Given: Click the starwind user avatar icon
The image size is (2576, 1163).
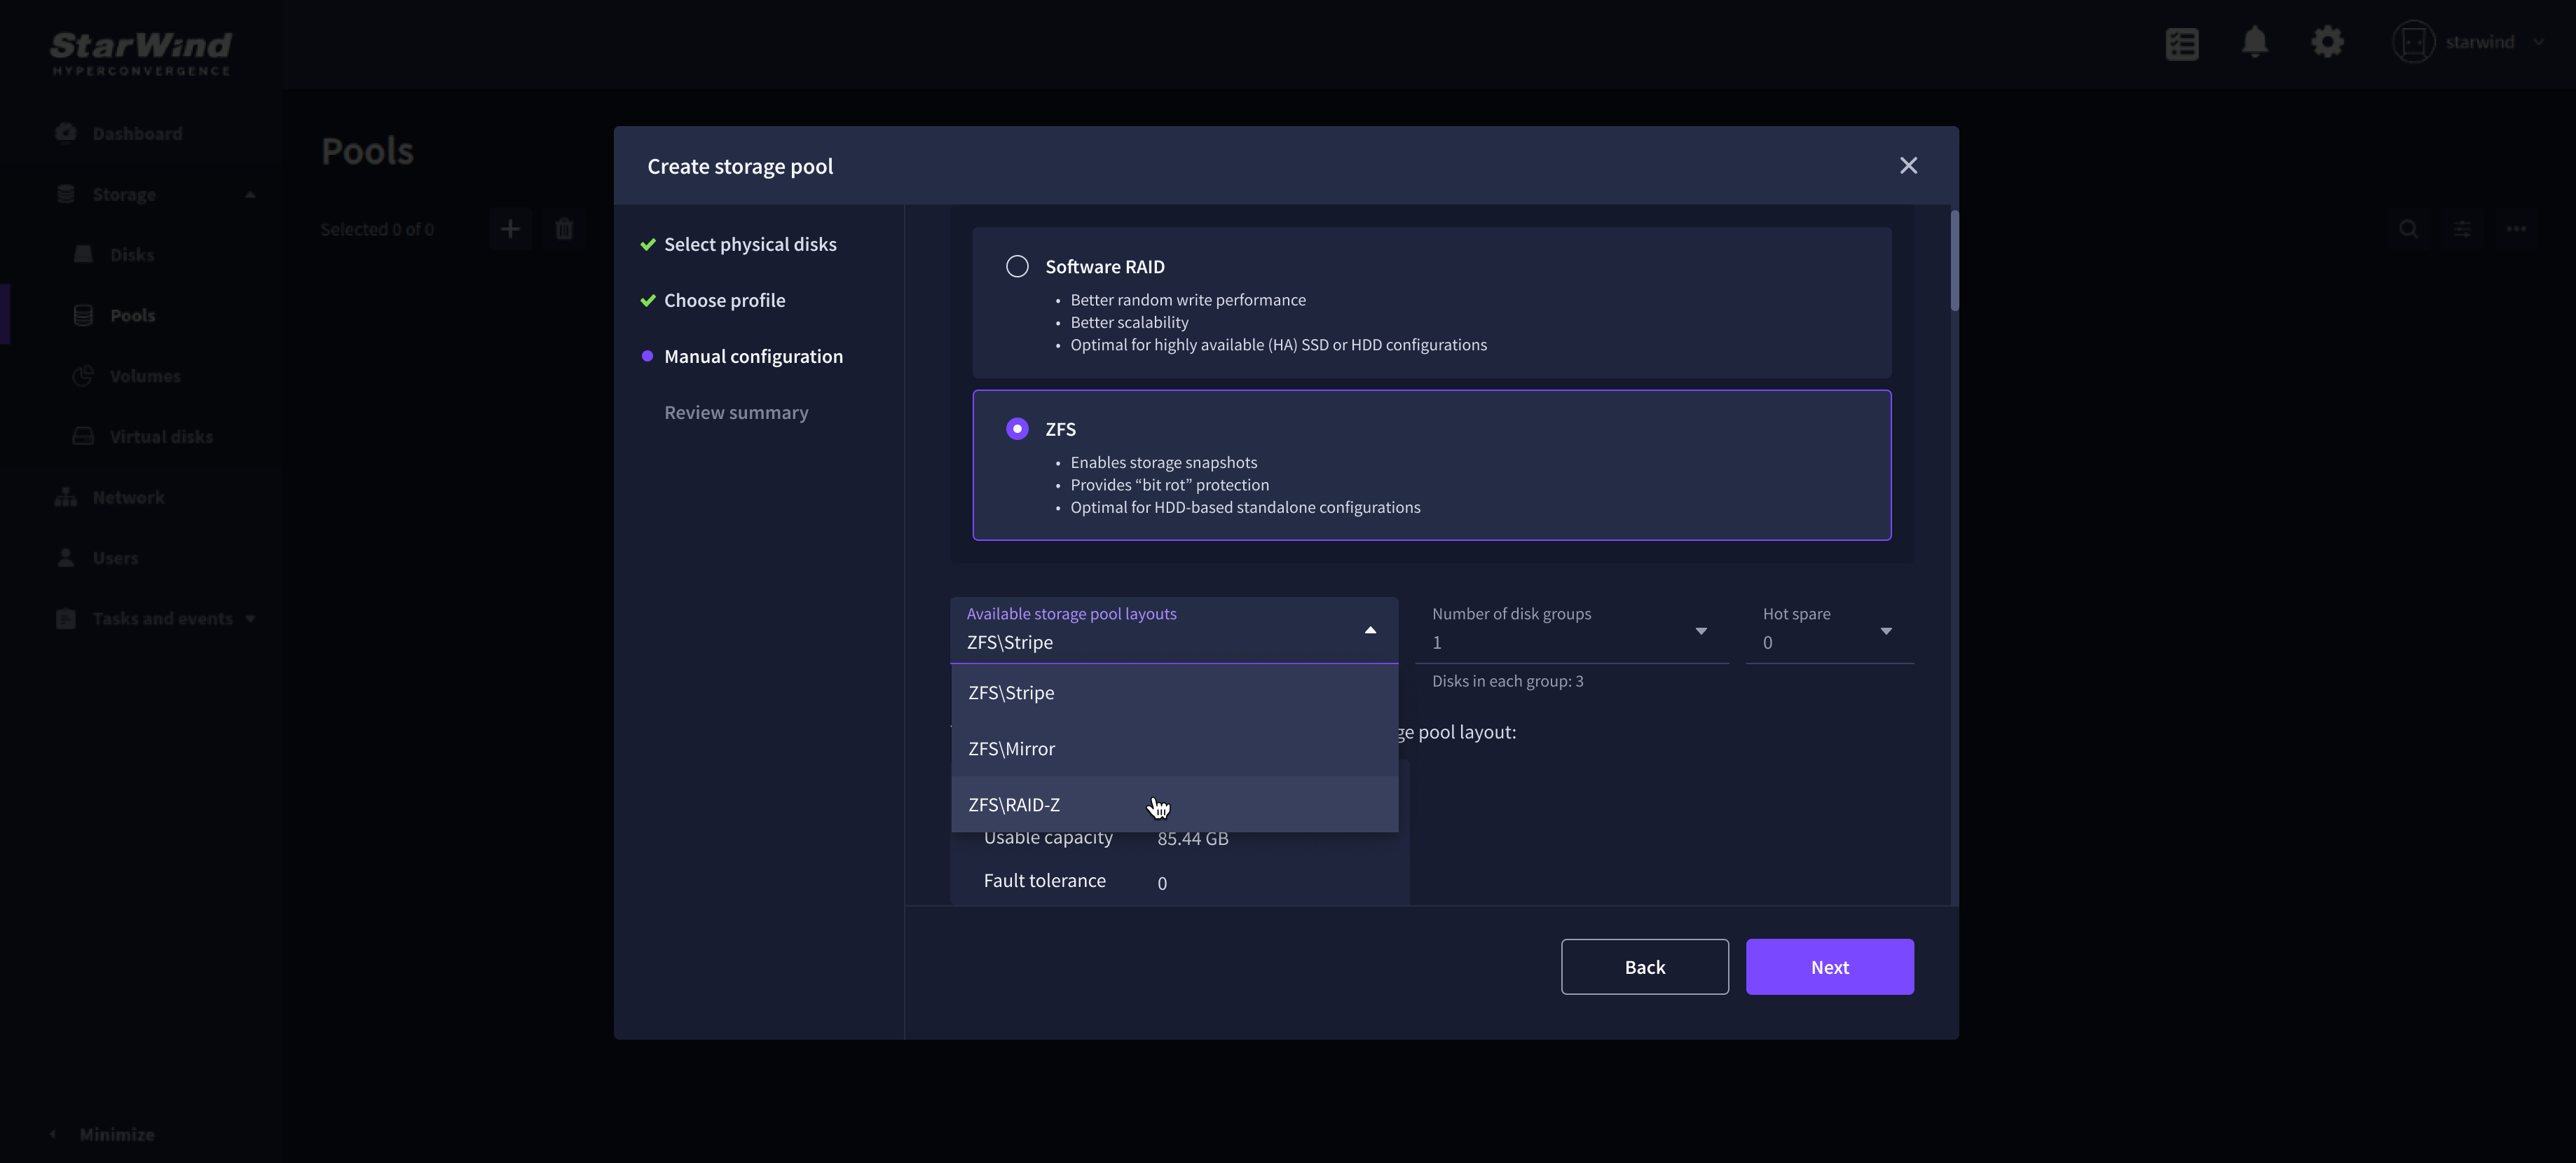Looking at the screenshot, I should (2413, 42).
